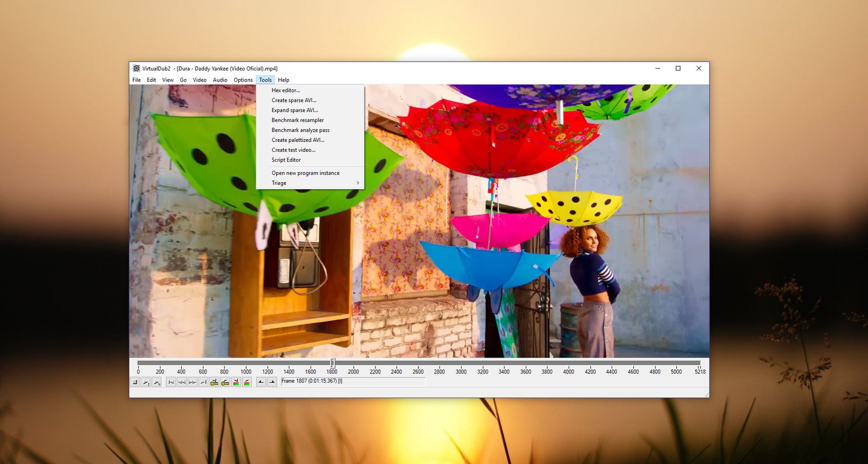Start input playback from the toolbar
868x464 pixels.
(146, 382)
